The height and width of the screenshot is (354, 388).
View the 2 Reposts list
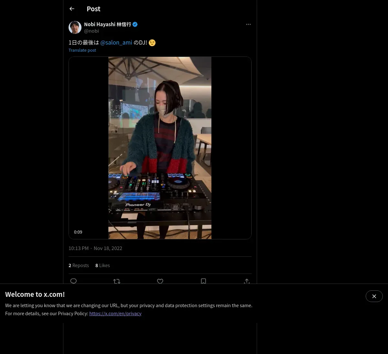pyautogui.click(x=79, y=265)
